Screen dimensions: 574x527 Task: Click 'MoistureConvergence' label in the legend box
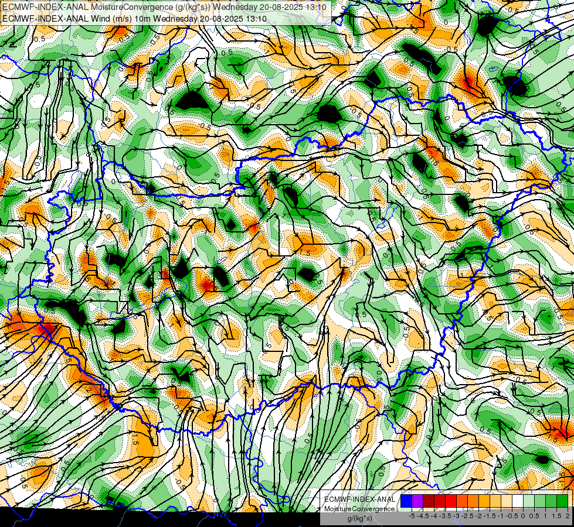pos(359,509)
